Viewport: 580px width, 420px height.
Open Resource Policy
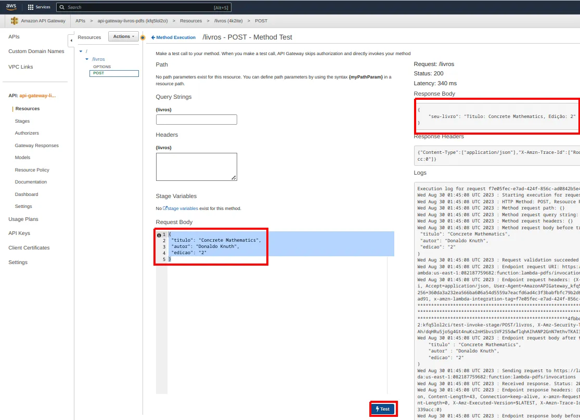coord(32,170)
